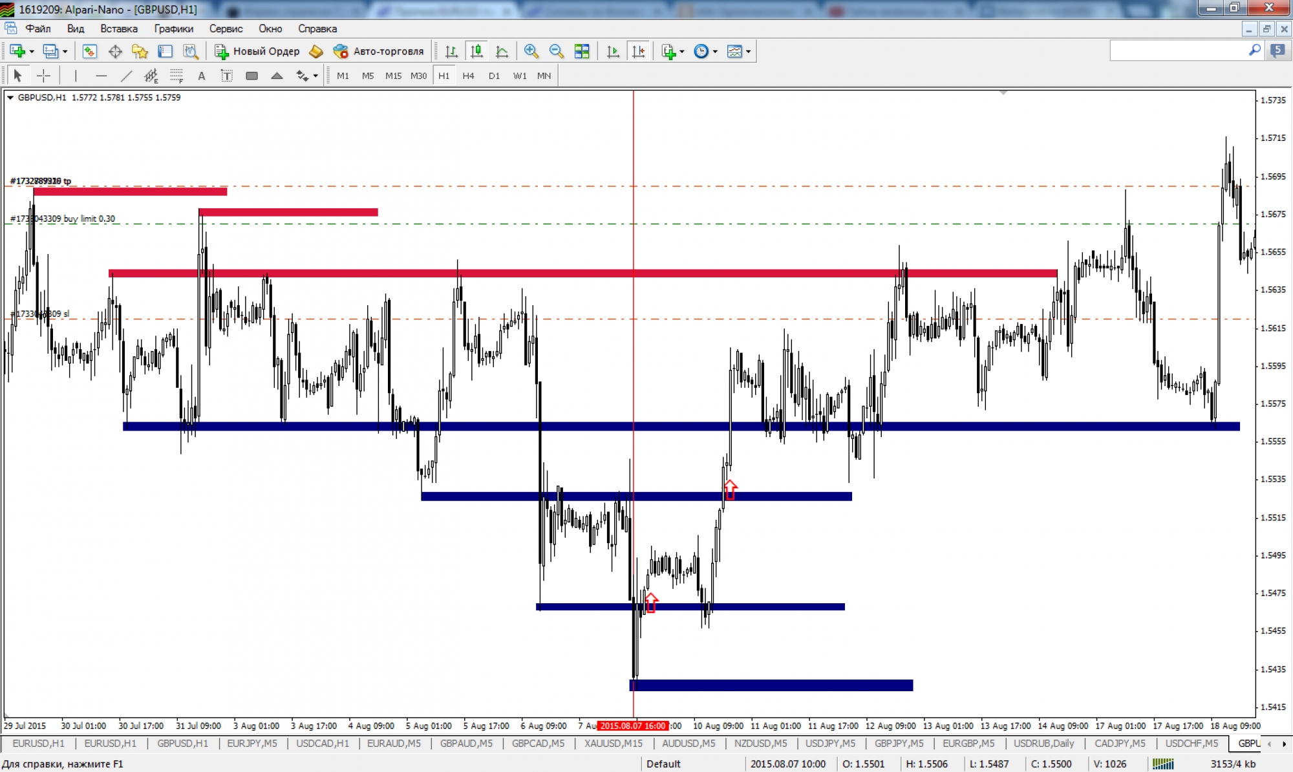Select the crosshair tool
The height and width of the screenshot is (772, 1293).
pos(43,76)
